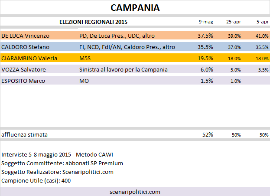The height and width of the screenshot is (196, 270).
Task: Open the scenaripolitici.com footer link
Action: click(135, 192)
